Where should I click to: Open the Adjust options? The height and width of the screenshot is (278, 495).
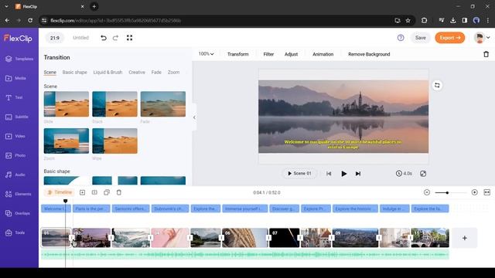coord(291,54)
